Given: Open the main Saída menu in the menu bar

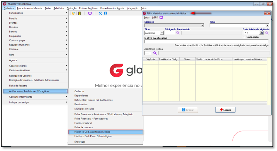Looking at the screenshot, I should (x=143, y=8).
